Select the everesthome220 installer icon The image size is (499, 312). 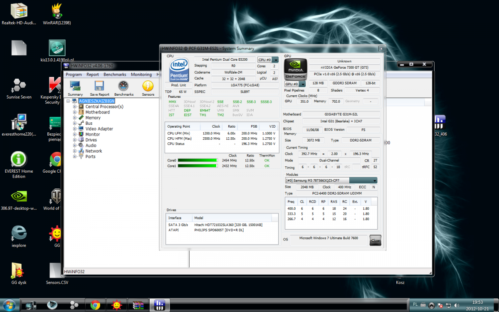coord(19,126)
